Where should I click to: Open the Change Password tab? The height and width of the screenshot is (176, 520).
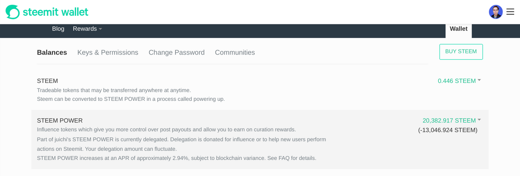[177, 52]
